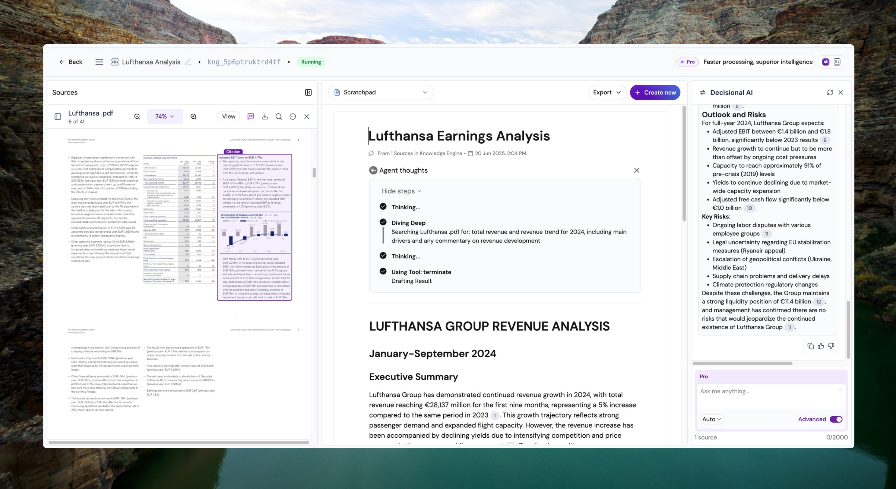896x489 pixels.
Task: Click the Diving Deep step checkmark
Action: pos(383,222)
